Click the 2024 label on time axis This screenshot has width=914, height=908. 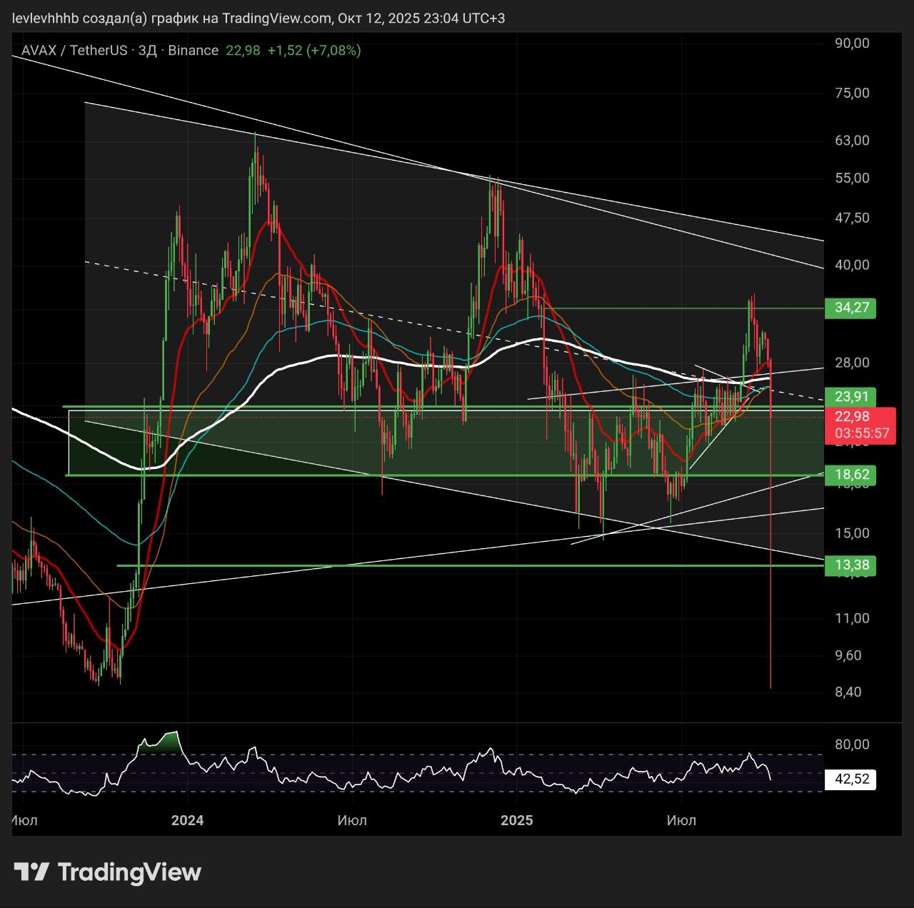pos(188,820)
